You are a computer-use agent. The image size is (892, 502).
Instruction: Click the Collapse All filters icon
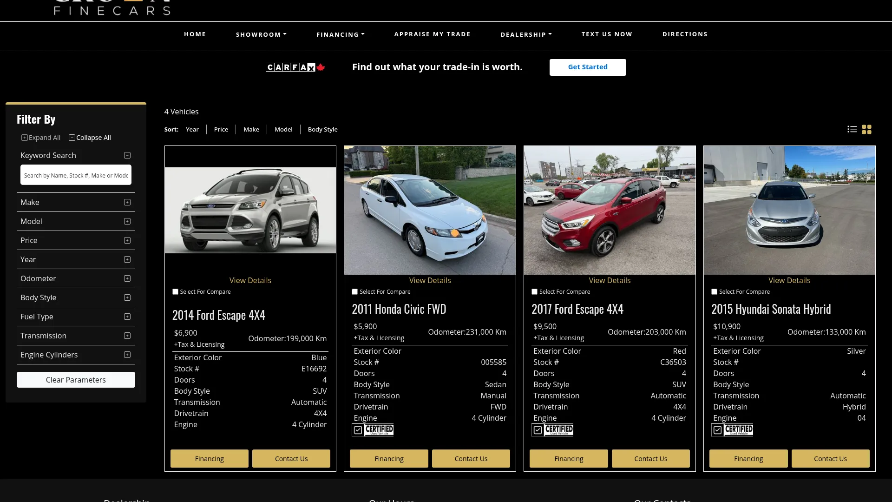tap(72, 138)
